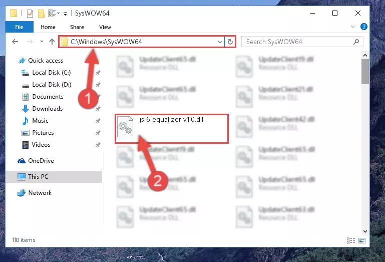Screen dimensions: 385x262
Task: Open the Customize Quick Access Toolbar arrow
Action: (65, 14)
